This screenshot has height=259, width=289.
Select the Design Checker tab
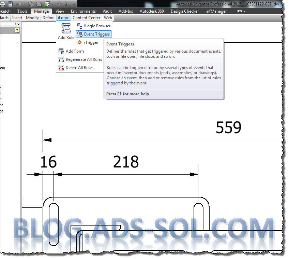[185, 11]
